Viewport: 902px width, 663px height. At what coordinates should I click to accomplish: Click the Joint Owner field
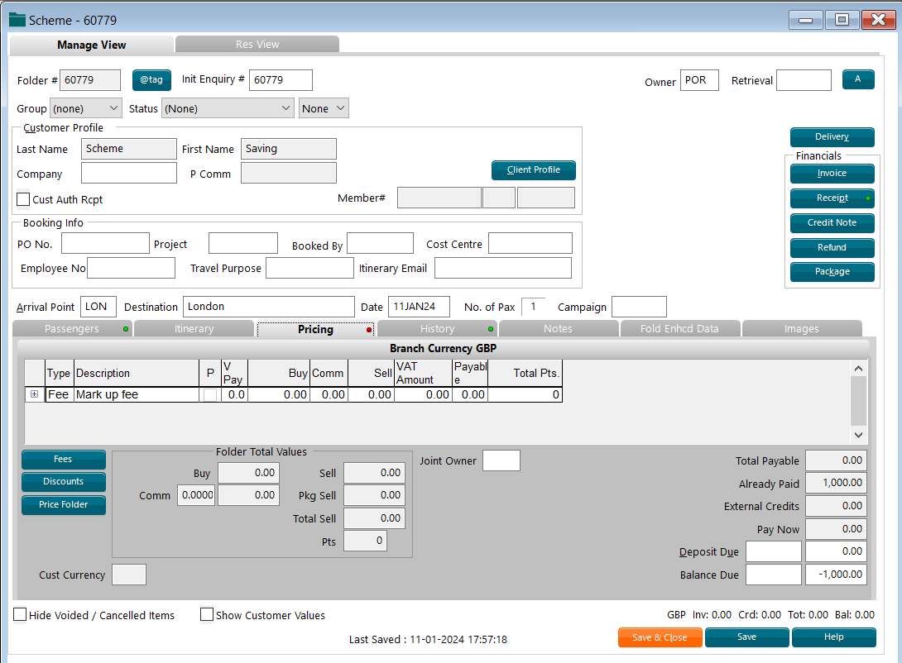click(501, 460)
